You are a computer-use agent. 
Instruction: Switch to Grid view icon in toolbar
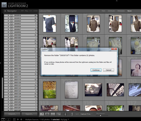tap(42, 114)
